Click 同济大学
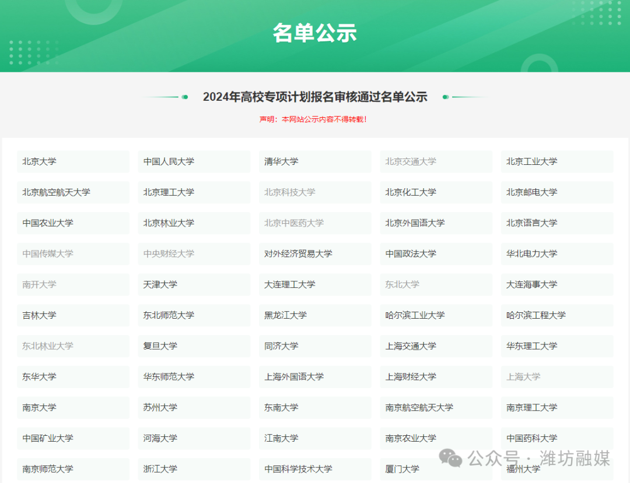The height and width of the screenshot is (483, 630). click(315, 346)
